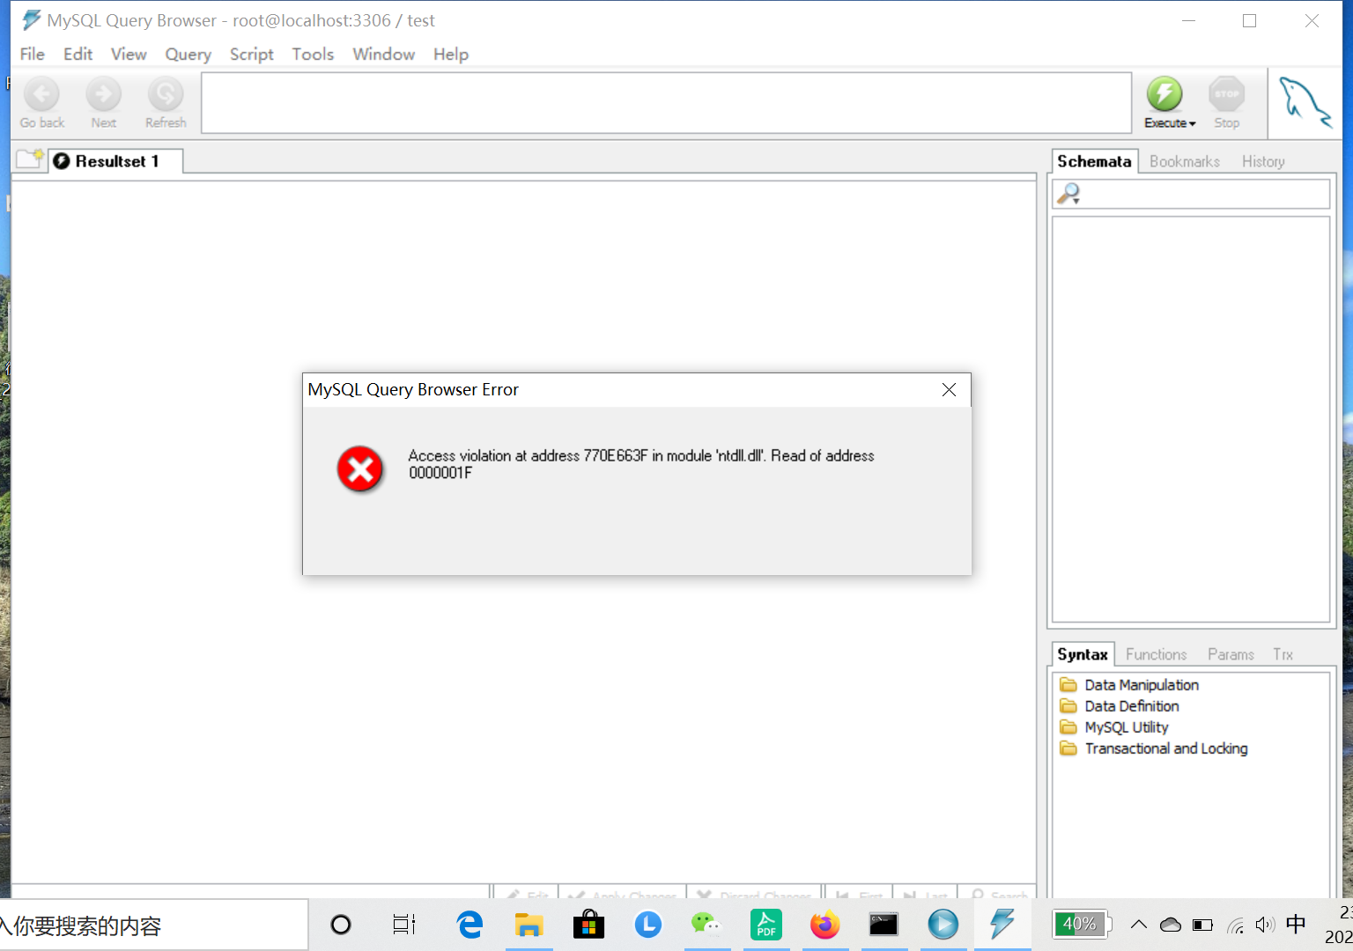Image resolution: width=1353 pixels, height=951 pixels.
Task: Click the MySQL Query Browser title bar icon
Action: pyautogui.click(x=31, y=19)
